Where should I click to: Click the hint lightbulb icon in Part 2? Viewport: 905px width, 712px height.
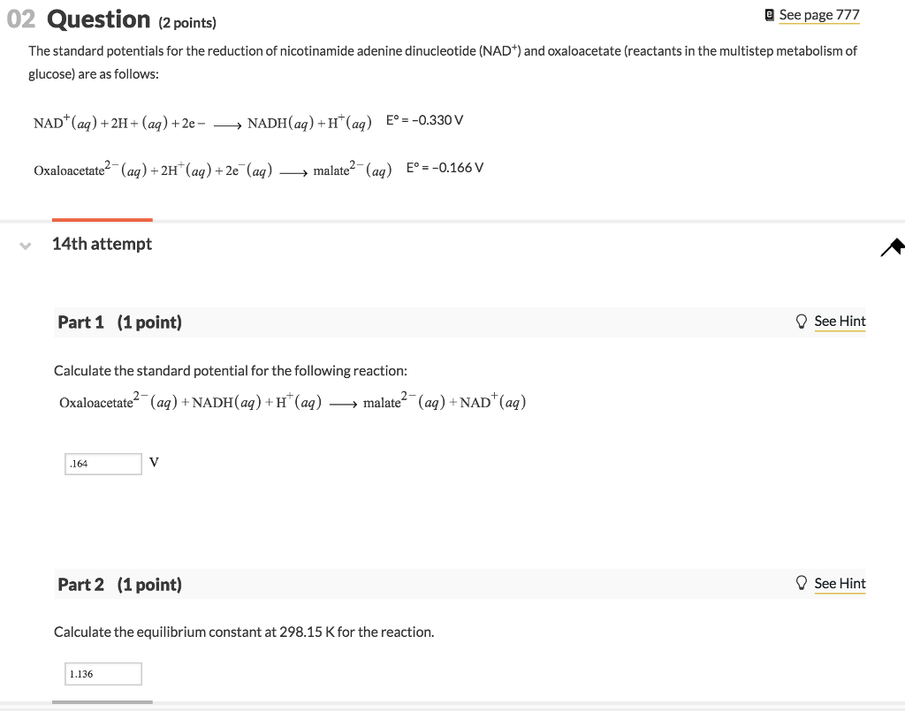point(802,583)
